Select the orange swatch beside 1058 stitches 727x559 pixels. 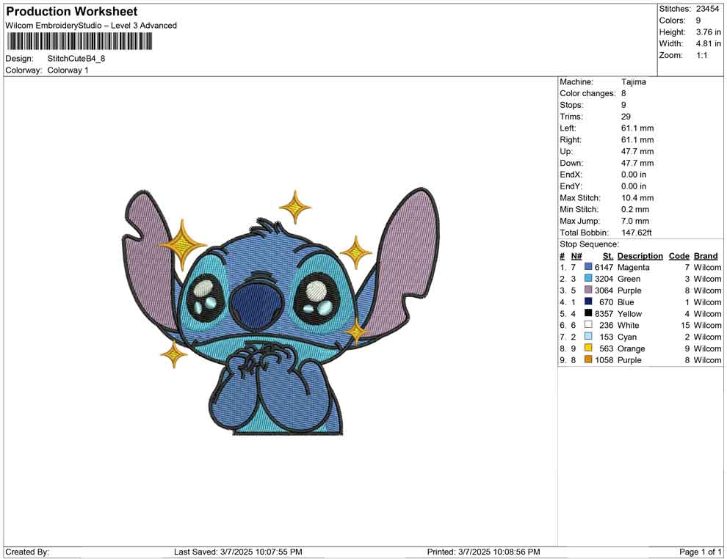point(588,359)
